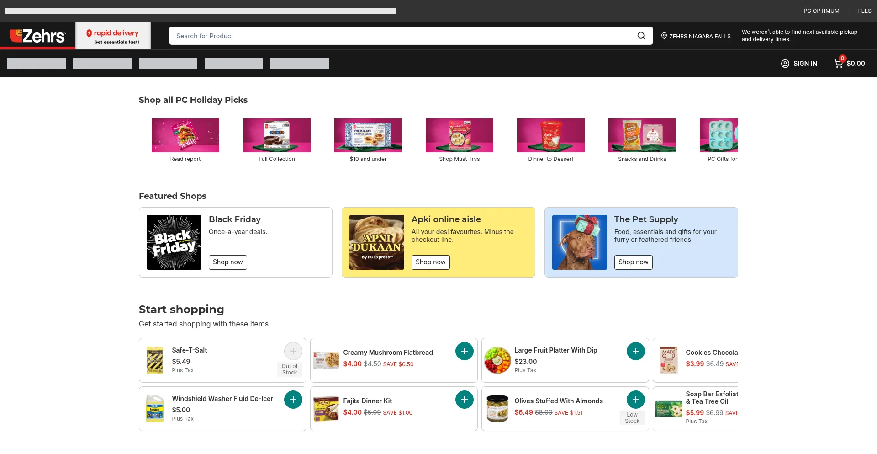The width and height of the screenshot is (877, 454).
Task: Open the Fees link in top bar
Action: (x=864, y=11)
